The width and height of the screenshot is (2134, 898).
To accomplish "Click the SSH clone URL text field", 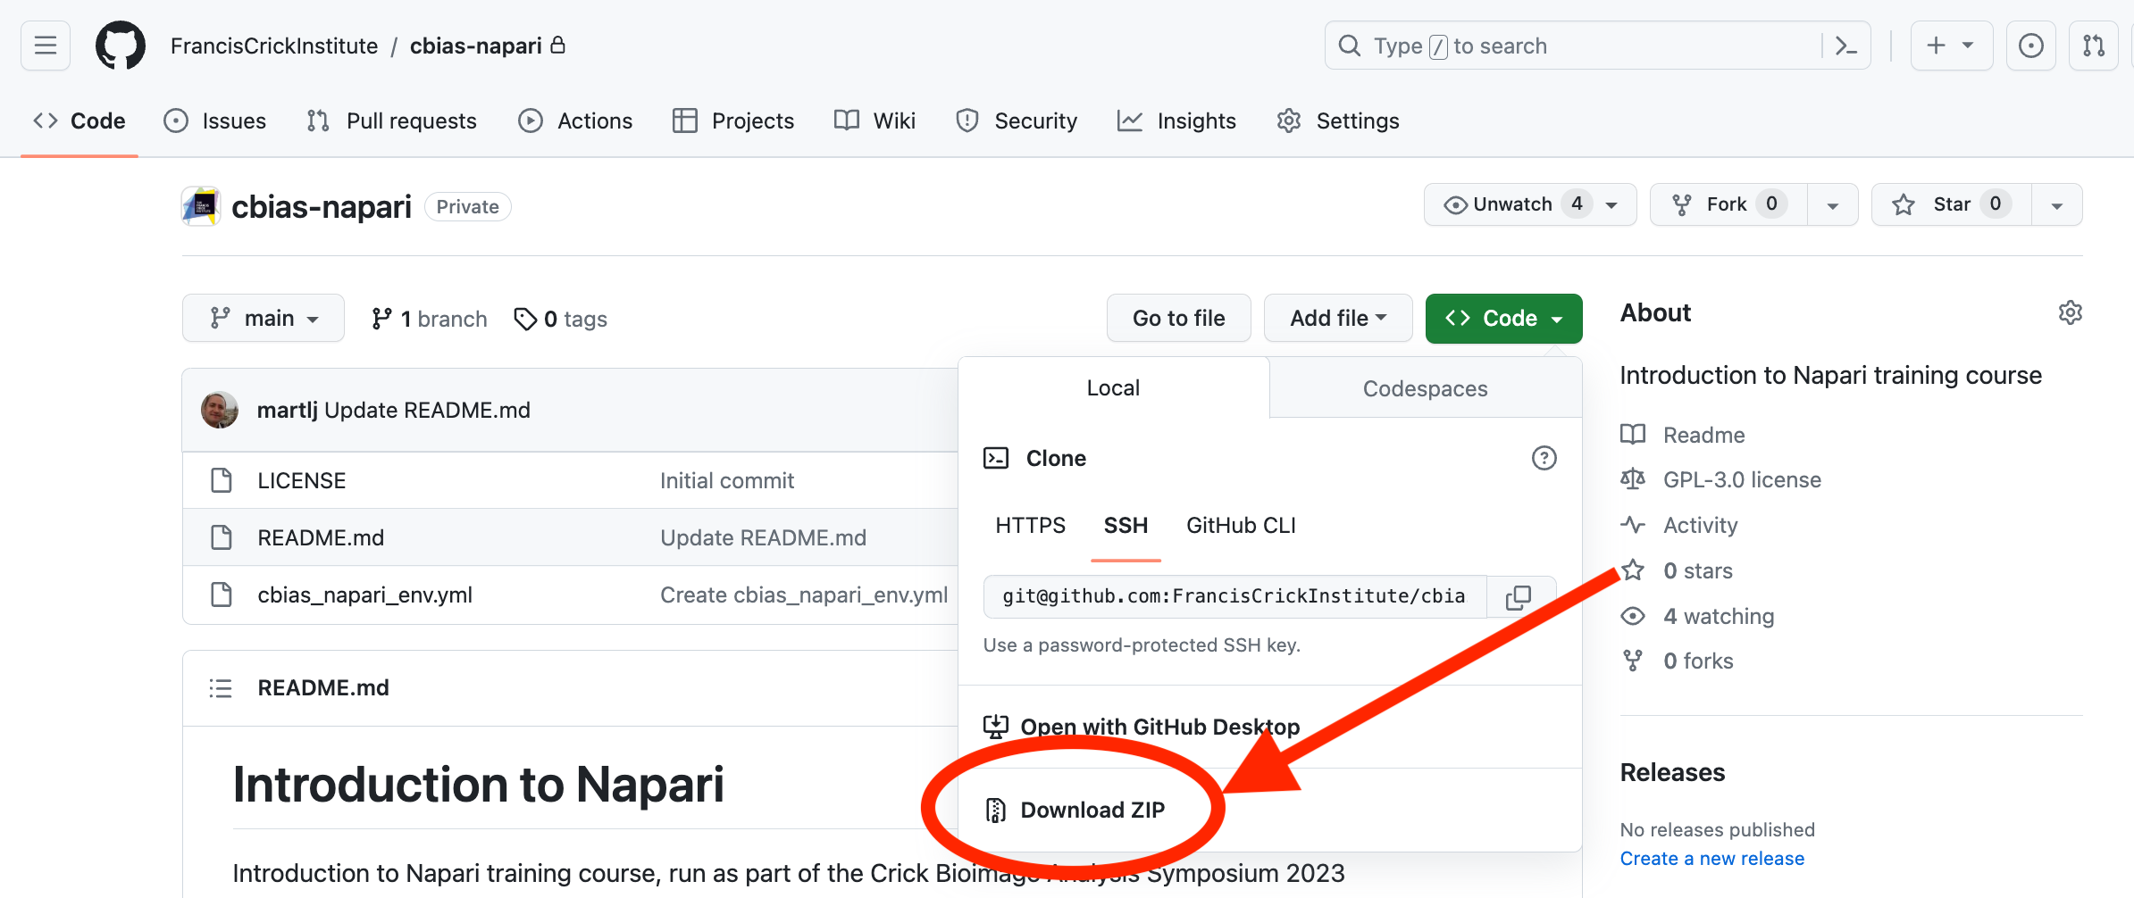I will 1234,596.
